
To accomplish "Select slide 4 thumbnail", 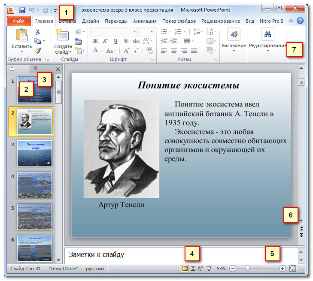I will (34, 185).
